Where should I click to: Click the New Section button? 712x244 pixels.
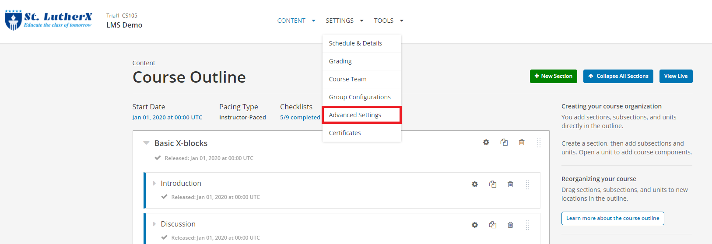(x=553, y=76)
